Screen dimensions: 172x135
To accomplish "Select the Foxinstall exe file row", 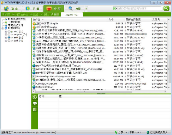I will tap(100, 76).
